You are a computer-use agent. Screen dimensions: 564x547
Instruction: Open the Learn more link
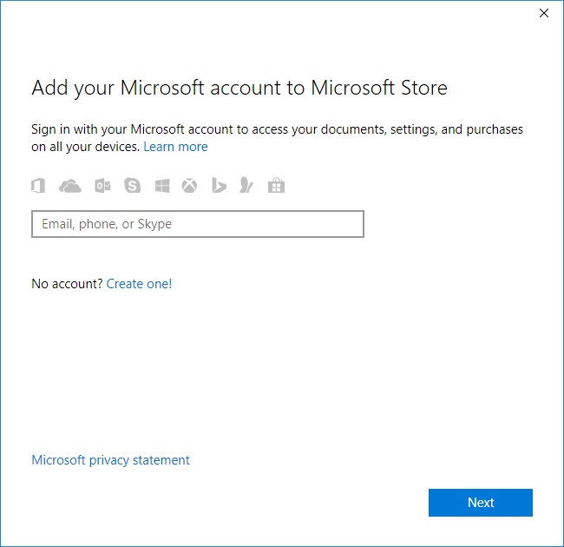(175, 147)
